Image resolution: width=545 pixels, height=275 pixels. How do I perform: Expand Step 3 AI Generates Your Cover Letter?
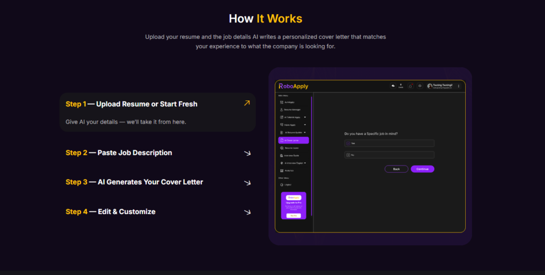point(247,183)
